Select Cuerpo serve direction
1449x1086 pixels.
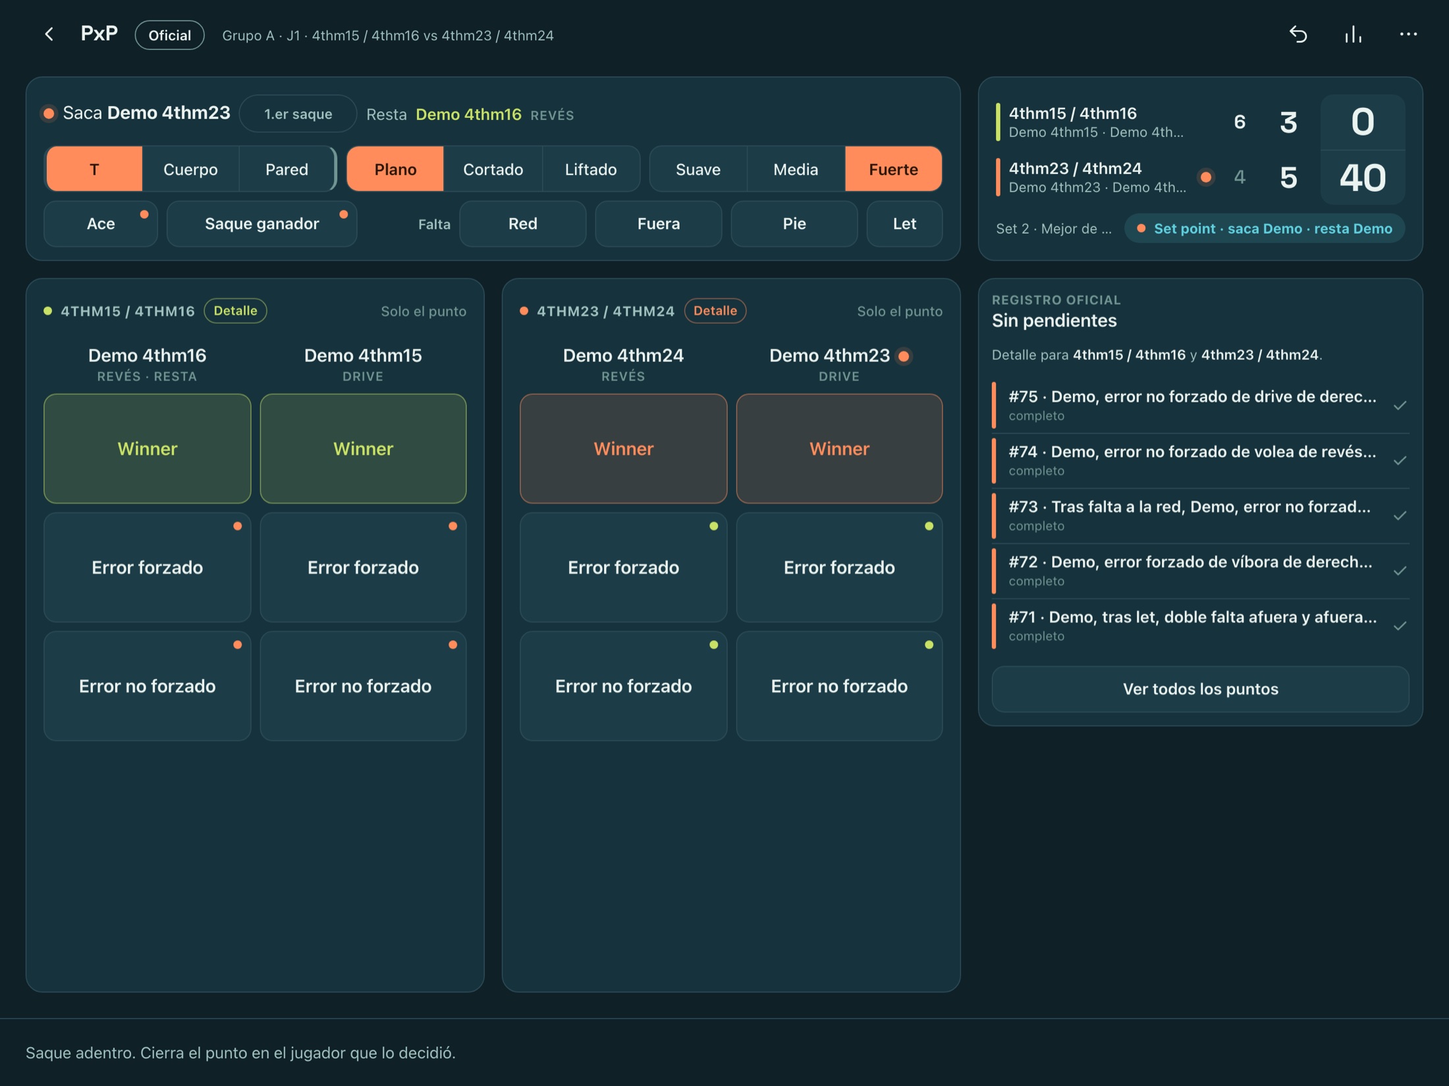point(190,169)
